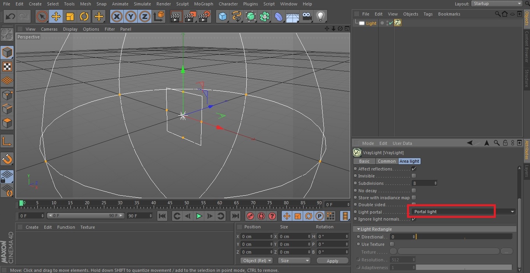Enable the No decay checkbox
The width and height of the screenshot is (530, 273).
pyautogui.click(x=414, y=191)
